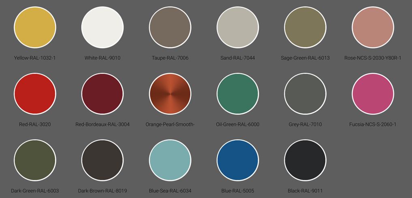Choose the Blue Sea RAL 6034 swatch
This screenshot has width=412, height=198.
(170, 160)
